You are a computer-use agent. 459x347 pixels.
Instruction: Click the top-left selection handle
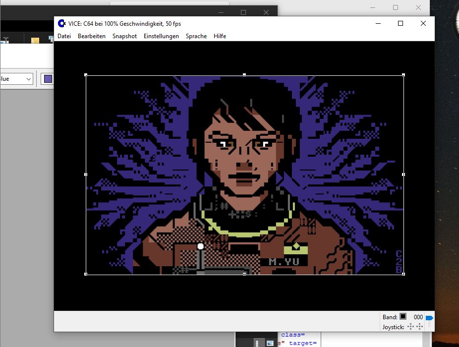tap(86, 75)
